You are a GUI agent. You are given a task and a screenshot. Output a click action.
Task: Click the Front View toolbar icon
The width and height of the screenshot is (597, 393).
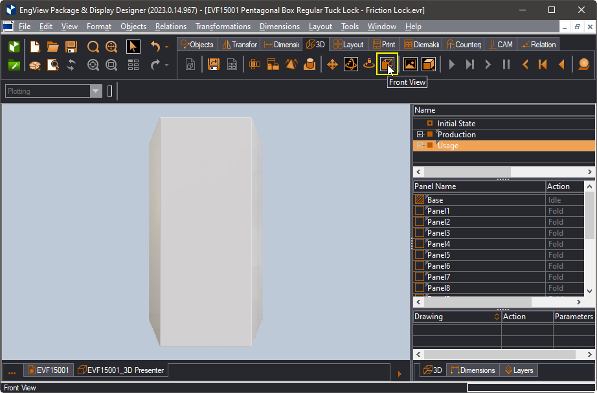click(x=387, y=64)
